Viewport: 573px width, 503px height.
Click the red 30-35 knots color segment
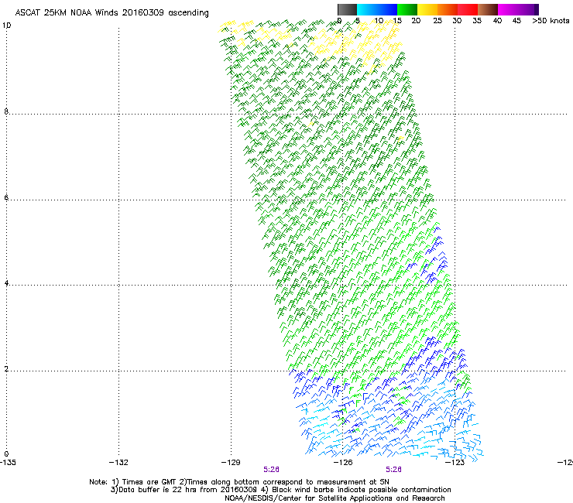(468, 9)
